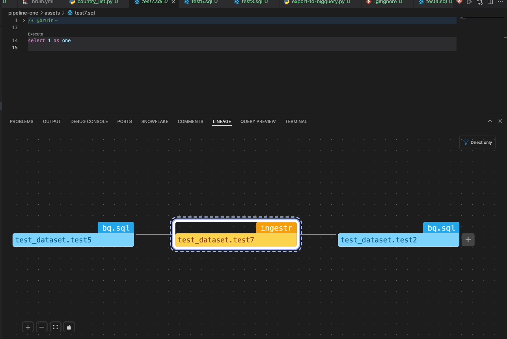Viewport: 507px width, 339px height.
Task: Zoom out of the lineage graph
Action: 42,327
